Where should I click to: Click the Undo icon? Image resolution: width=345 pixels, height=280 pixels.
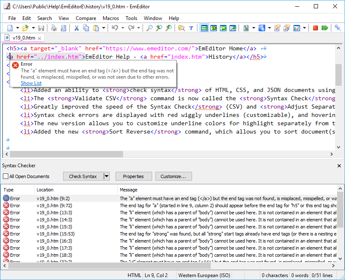click(115, 28)
